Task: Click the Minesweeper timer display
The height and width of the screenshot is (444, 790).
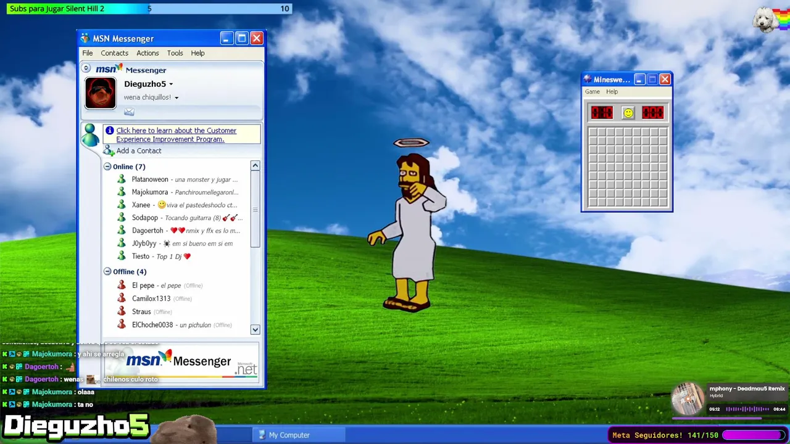Action: 653,113
